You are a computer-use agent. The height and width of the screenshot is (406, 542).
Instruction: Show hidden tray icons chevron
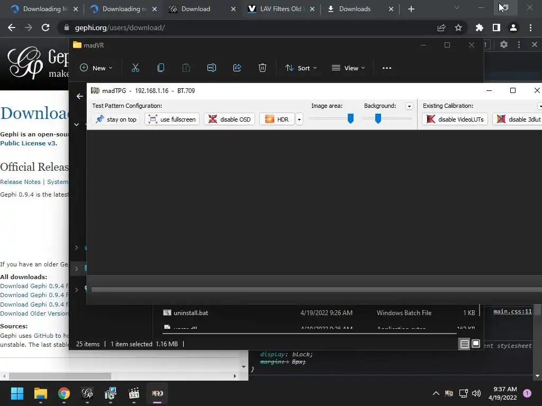coord(436,393)
